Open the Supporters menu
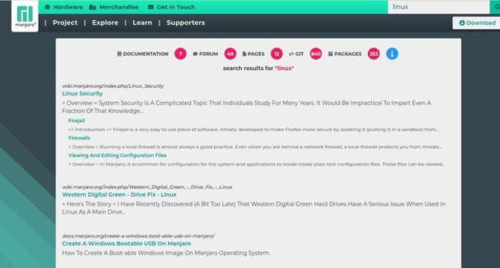This screenshot has height=268, width=500. coord(186,22)
